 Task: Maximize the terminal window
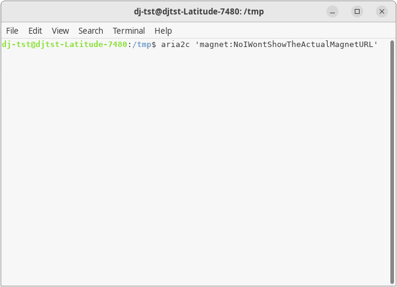point(357,11)
